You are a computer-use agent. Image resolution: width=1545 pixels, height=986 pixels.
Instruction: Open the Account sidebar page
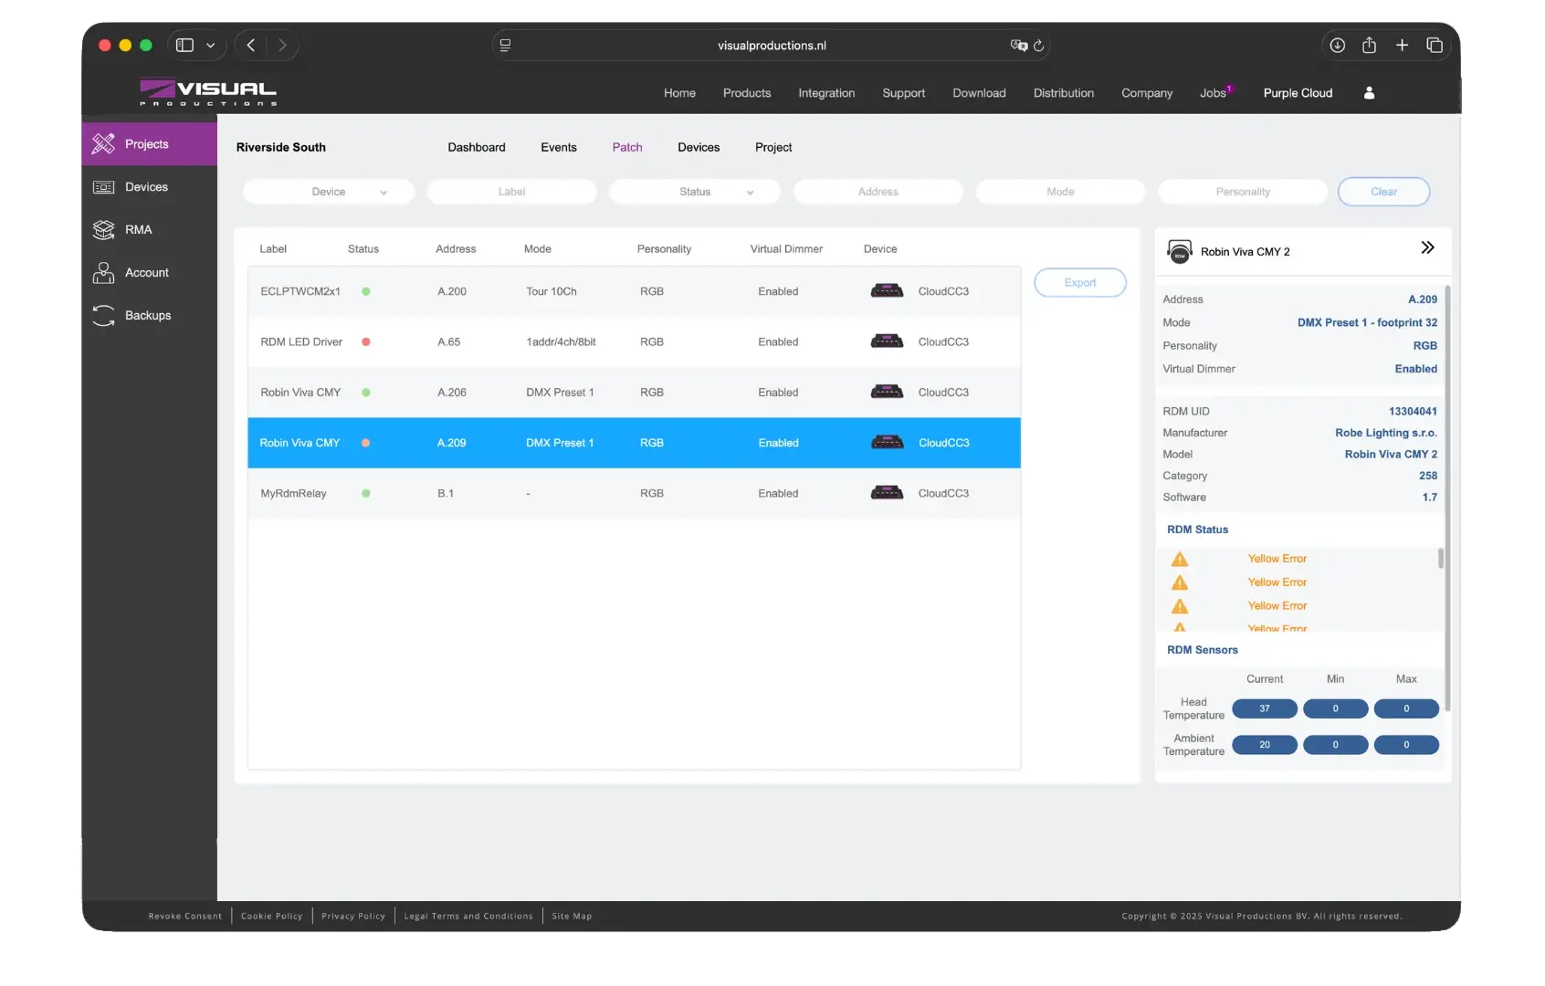point(146,273)
